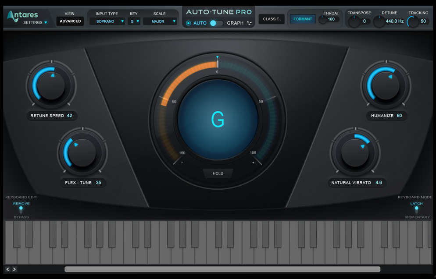The height and width of the screenshot is (279, 436).
Task: Click the zero marker on pitch meter
Action: (x=217, y=72)
